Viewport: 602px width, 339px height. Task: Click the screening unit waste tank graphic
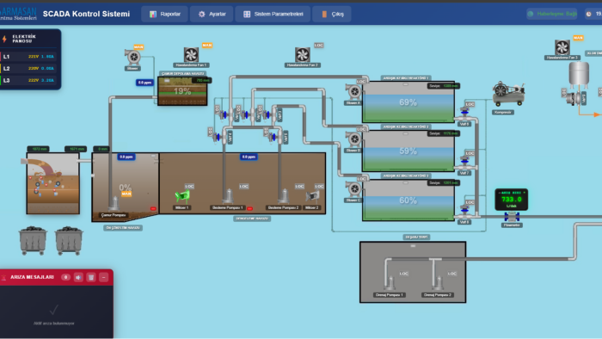point(53,183)
